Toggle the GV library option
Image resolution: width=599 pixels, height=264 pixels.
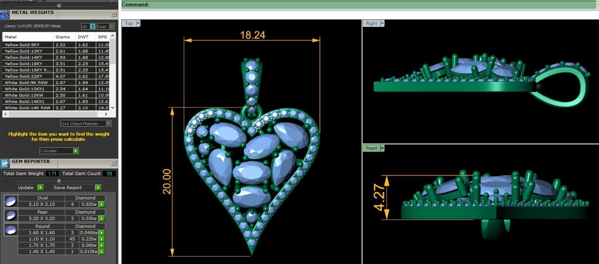(x=89, y=26)
